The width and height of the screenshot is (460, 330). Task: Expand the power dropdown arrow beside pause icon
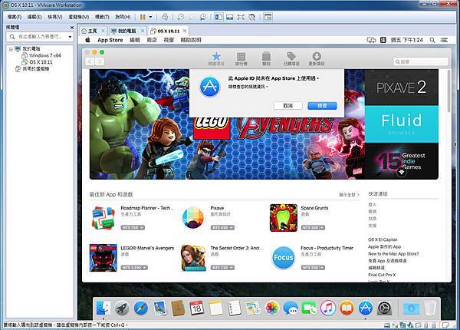[150, 17]
